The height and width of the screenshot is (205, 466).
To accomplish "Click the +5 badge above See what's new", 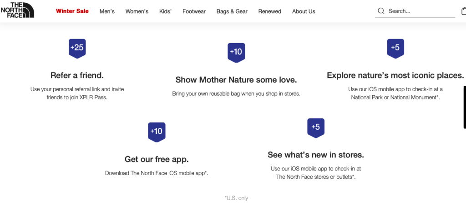I will [x=315, y=127].
